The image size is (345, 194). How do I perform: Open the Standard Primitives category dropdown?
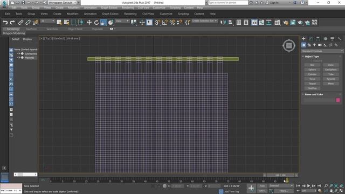pyautogui.click(x=322, y=51)
